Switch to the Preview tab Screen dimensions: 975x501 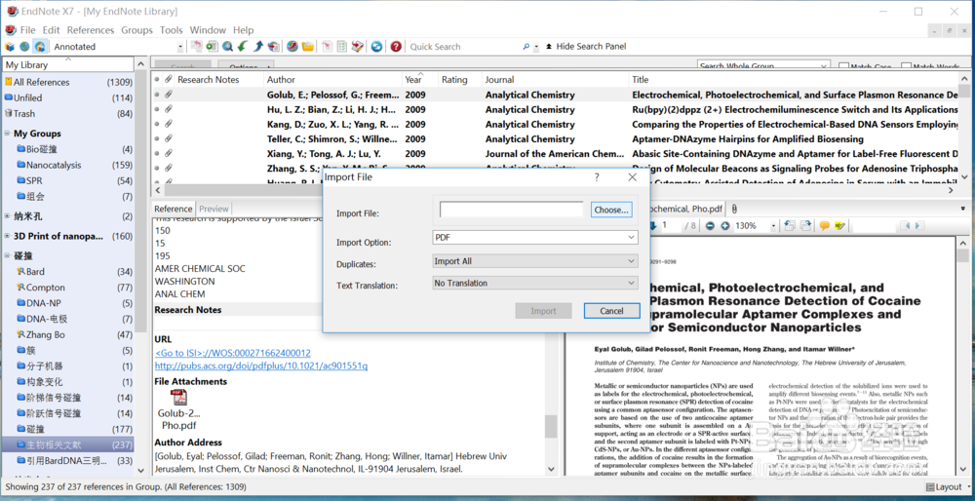tap(214, 209)
